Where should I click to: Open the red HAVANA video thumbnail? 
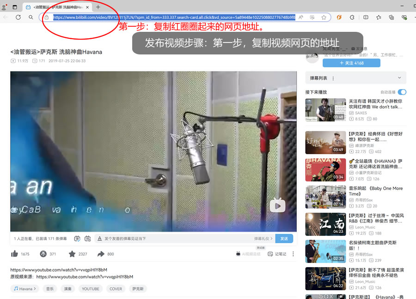[325, 170]
